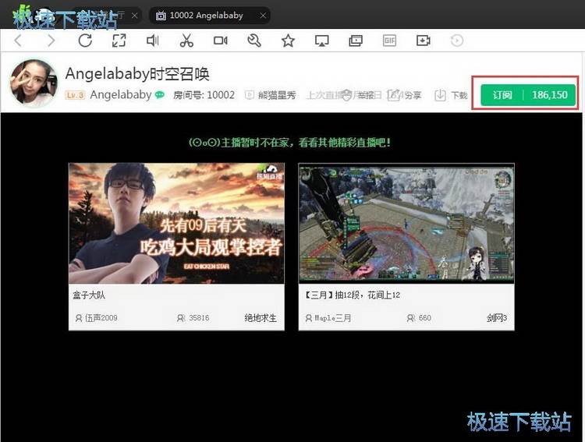Click the green chat bubble icon

(159, 95)
